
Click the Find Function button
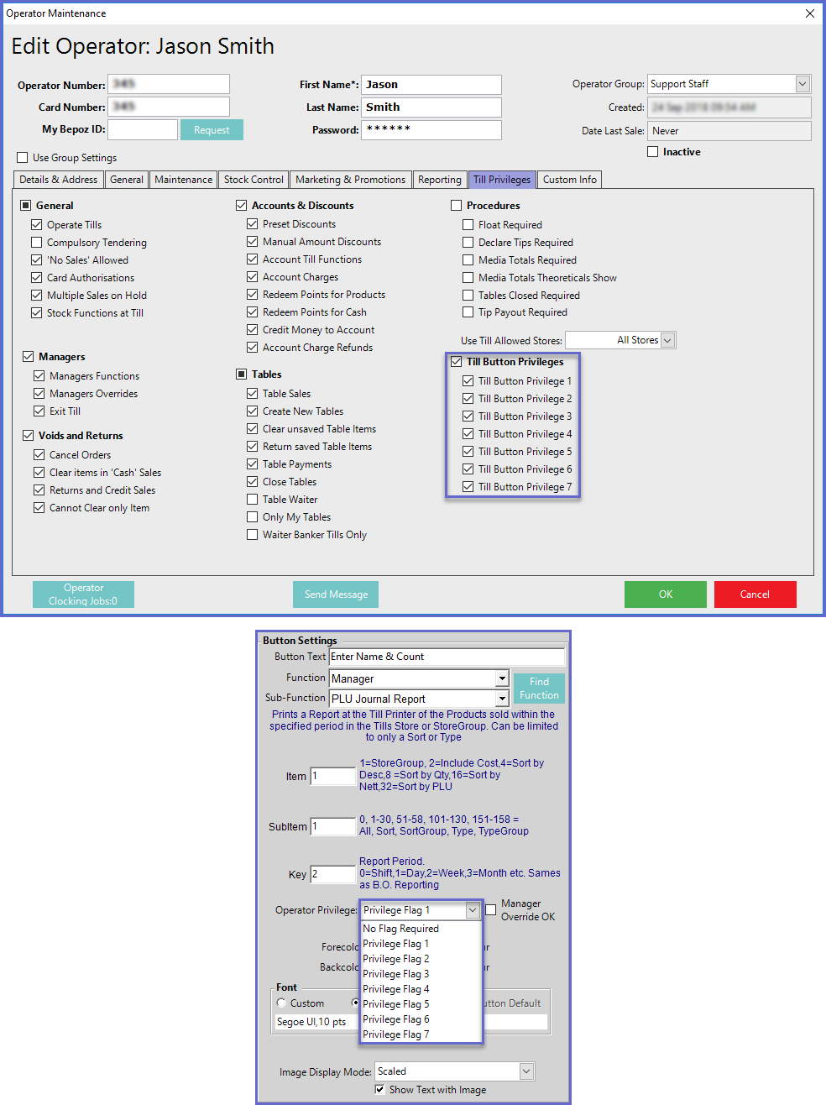pyautogui.click(x=539, y=689)
